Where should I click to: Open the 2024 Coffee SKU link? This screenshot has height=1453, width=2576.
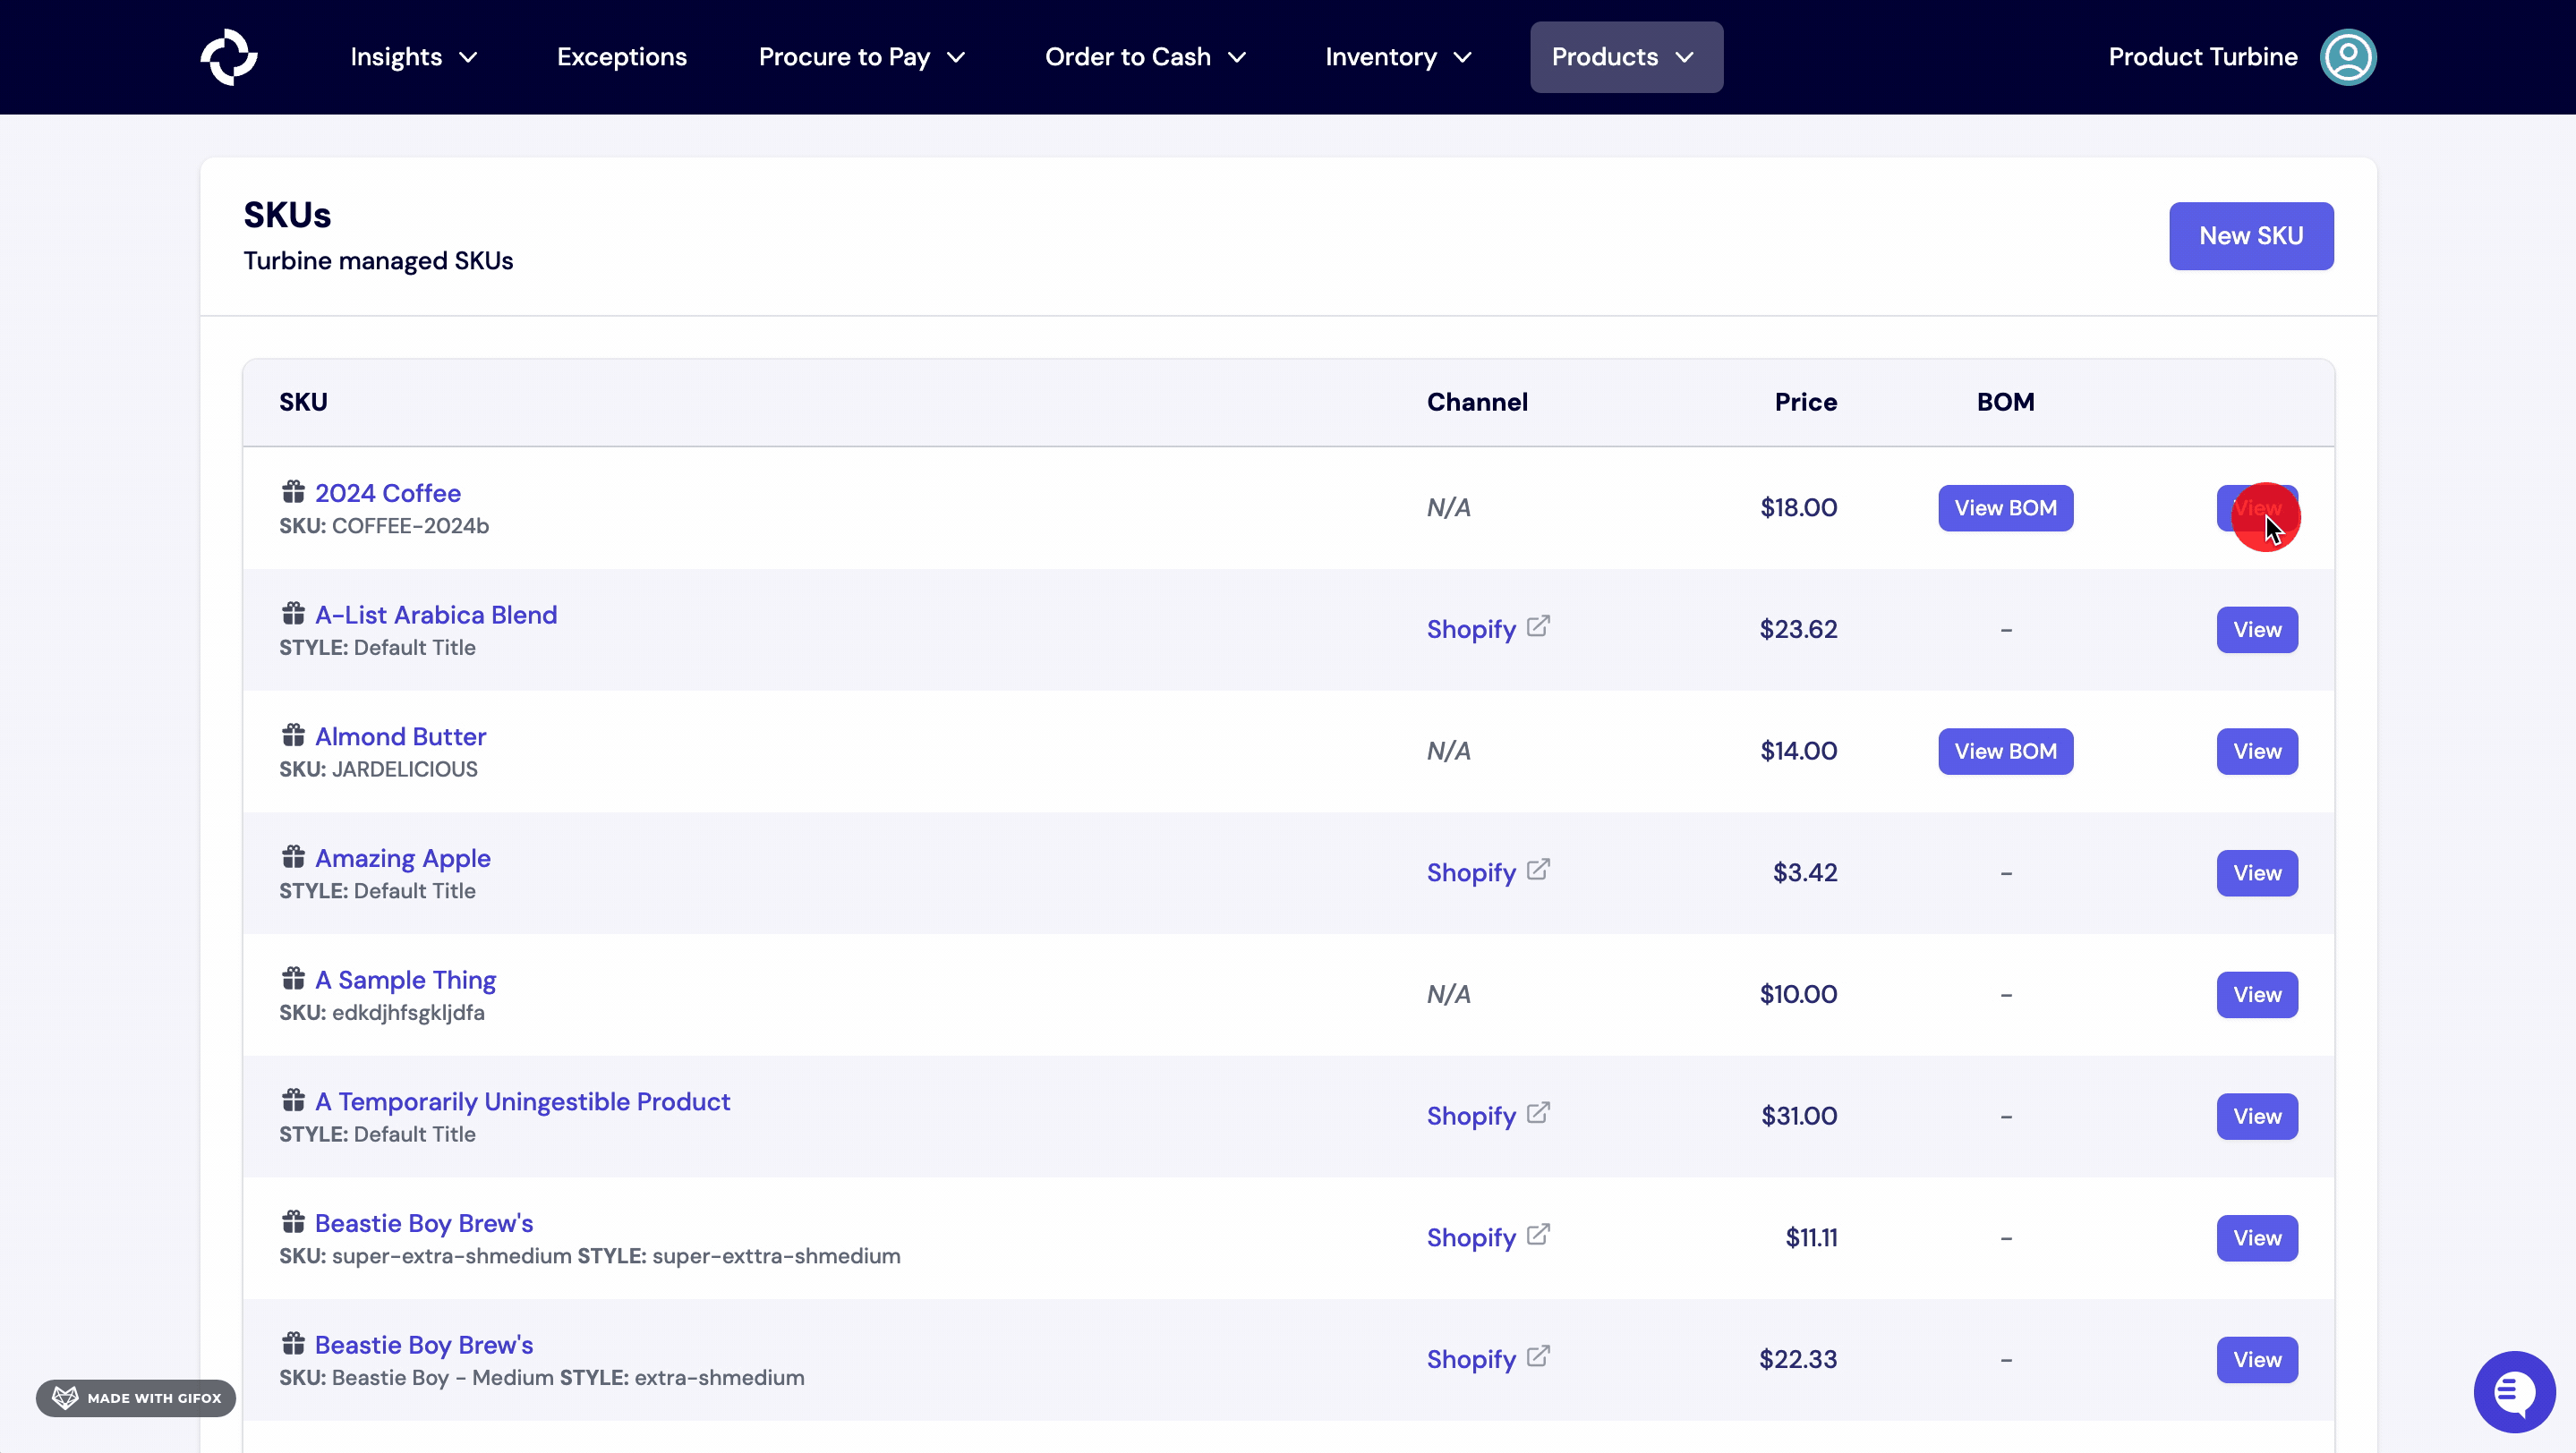388,493
